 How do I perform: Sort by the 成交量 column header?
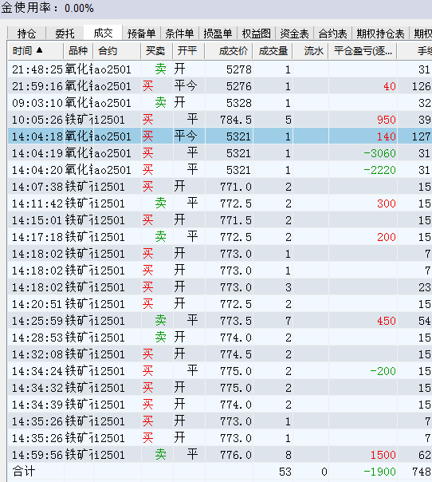point(273,51)
